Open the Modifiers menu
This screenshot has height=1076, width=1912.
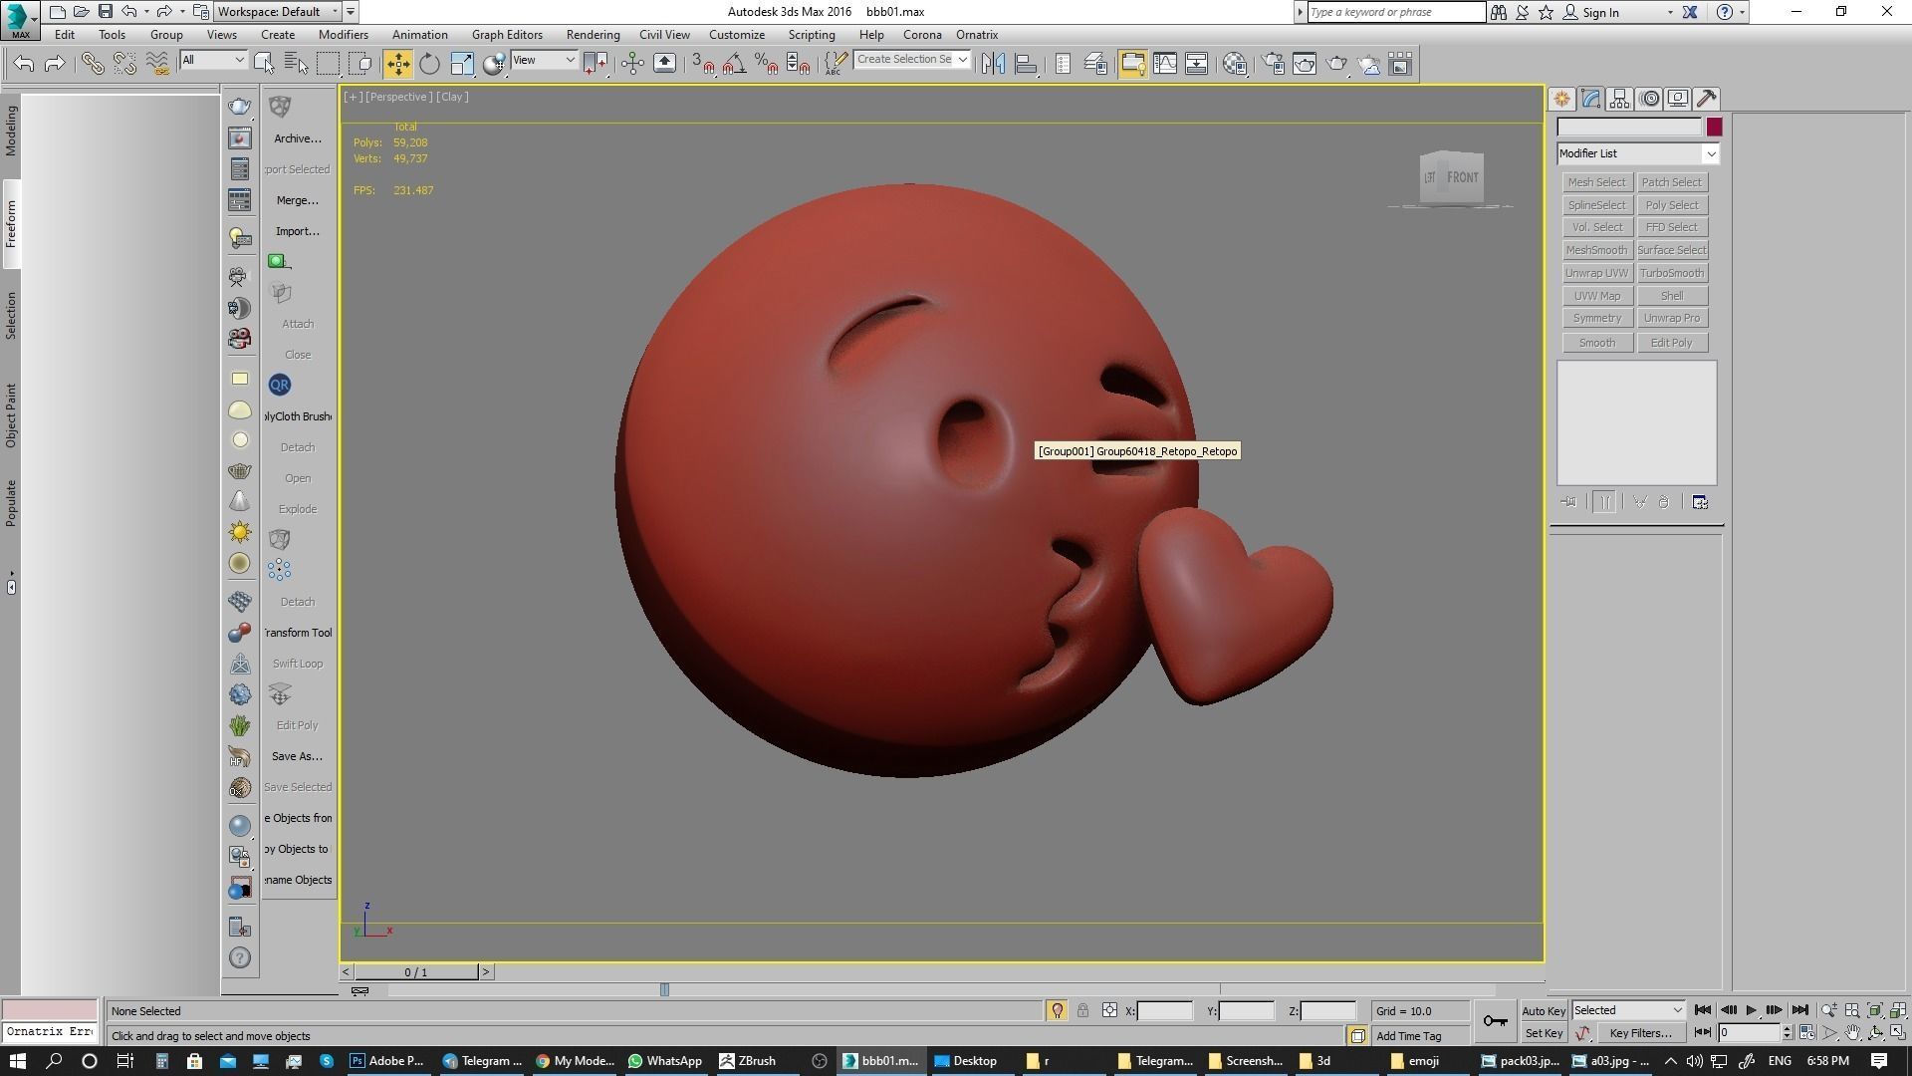343,35
